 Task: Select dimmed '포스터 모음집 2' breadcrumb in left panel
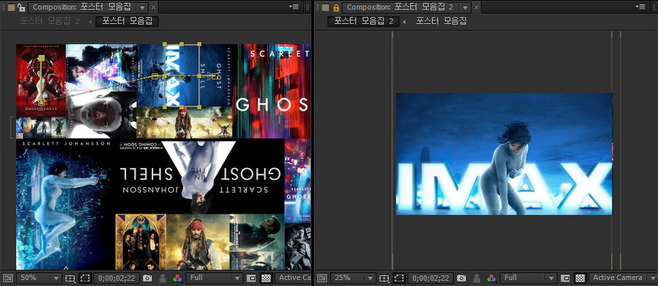click(50, 21)
